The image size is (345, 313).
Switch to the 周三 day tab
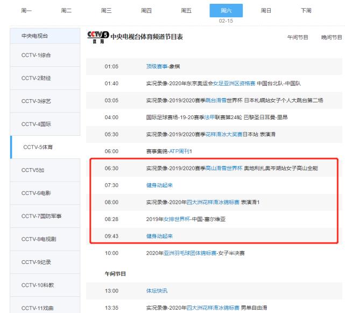106,11
